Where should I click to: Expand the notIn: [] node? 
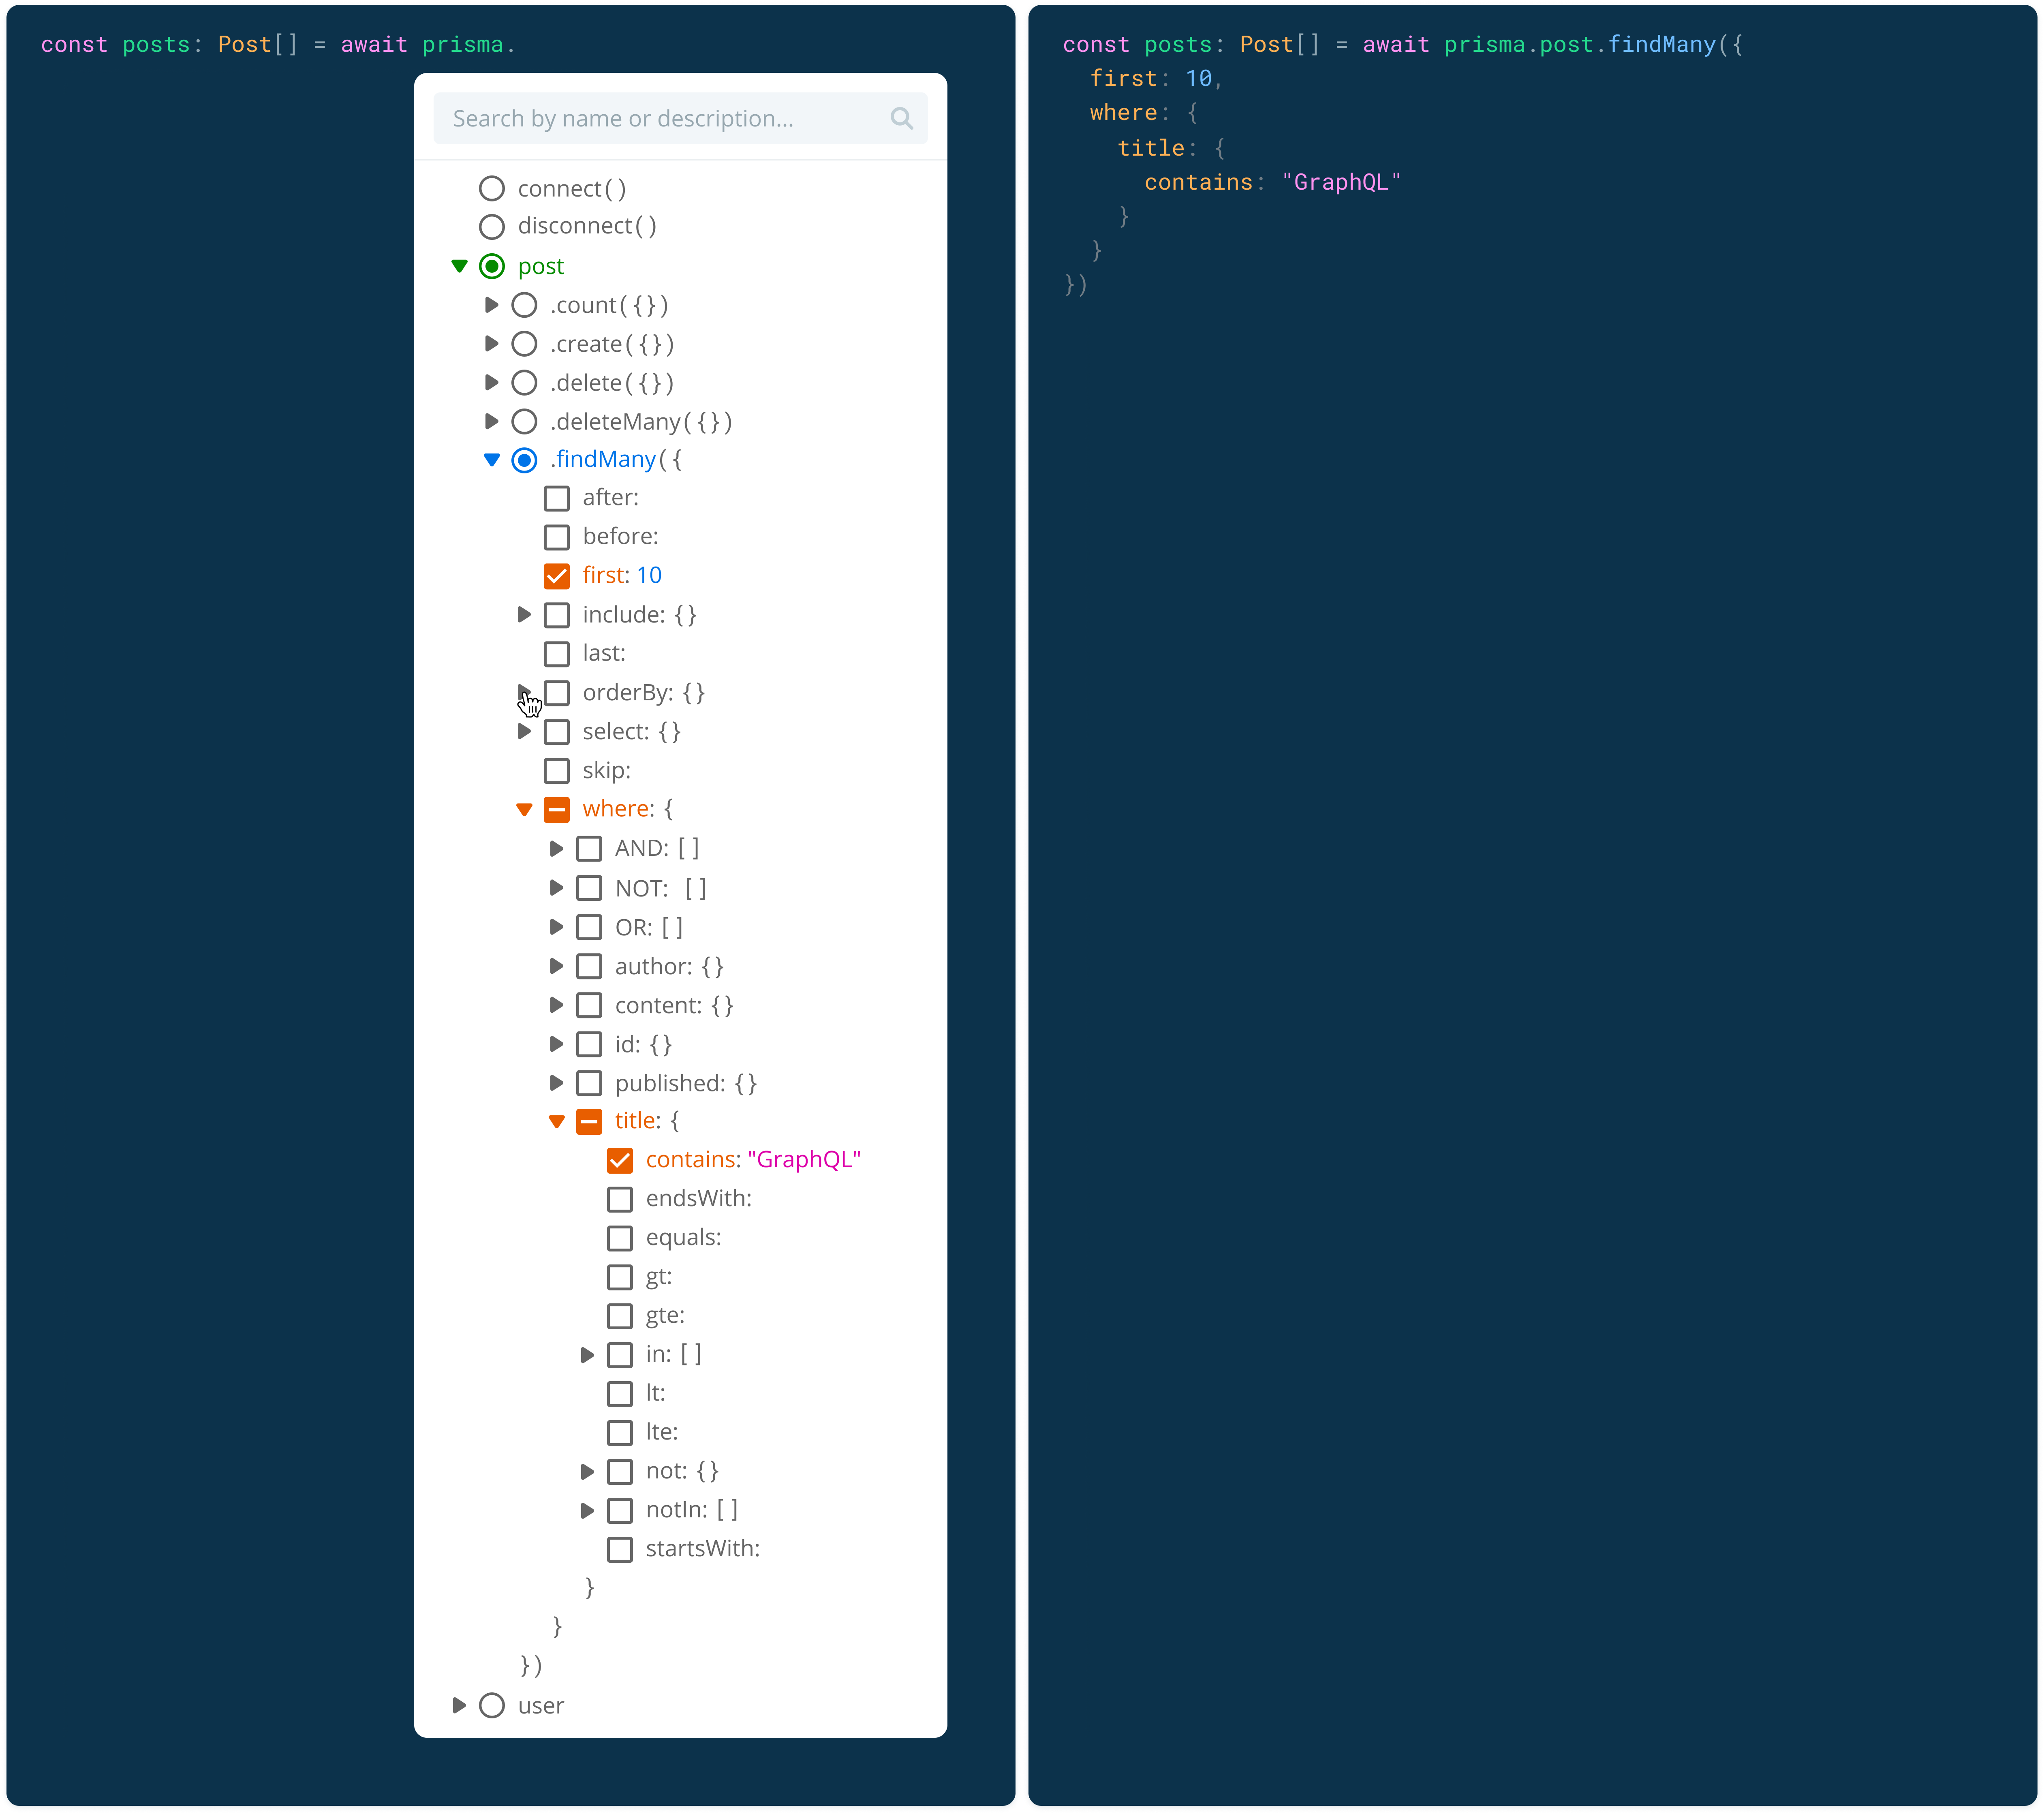pos(588,1511)
